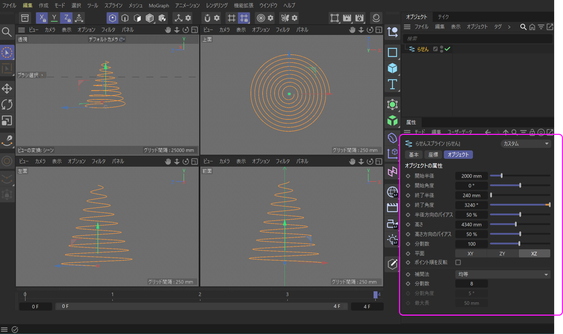This screenshot has height=334, width=563.
Task: Select the Rotate tool in left toolbar
Action: (x=7, y=105)
